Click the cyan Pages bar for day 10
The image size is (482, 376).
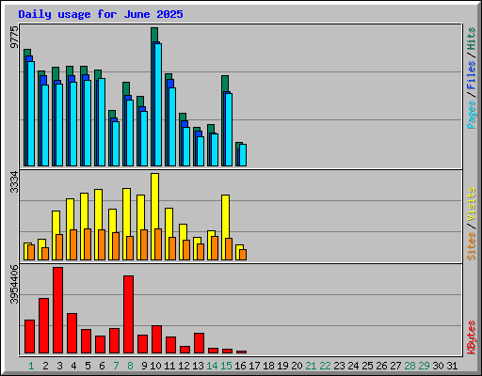[x=158, y=104]
